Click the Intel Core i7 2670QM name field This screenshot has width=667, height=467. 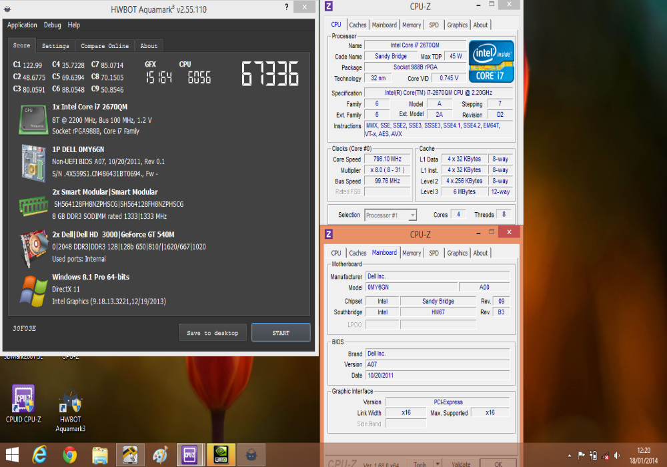(x=415, y=45)
